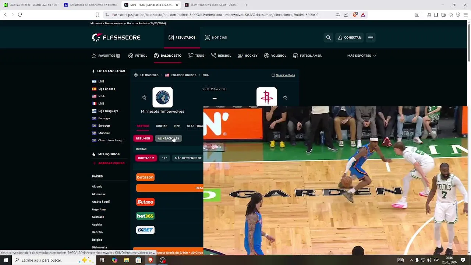Go to Fútbol Amer. sport
The image size is (471, 265).
[308, 56]
